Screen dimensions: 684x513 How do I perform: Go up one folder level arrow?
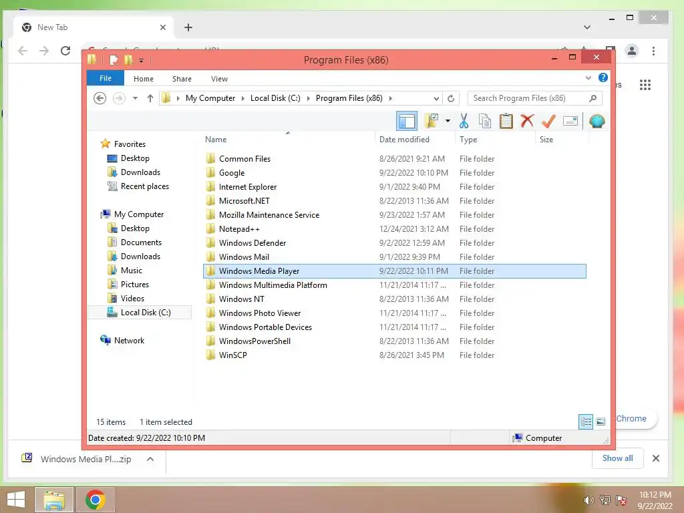[150, 98]
